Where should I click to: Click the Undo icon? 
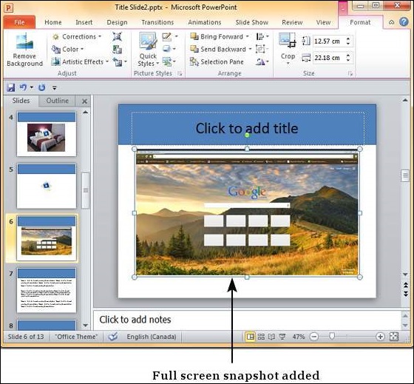coord(23,87)
